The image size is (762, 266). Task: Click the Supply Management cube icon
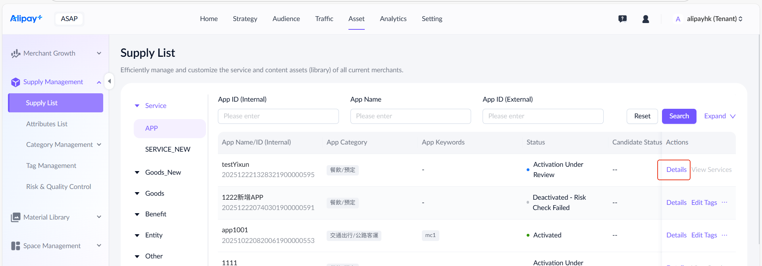(x=15, y=82)
